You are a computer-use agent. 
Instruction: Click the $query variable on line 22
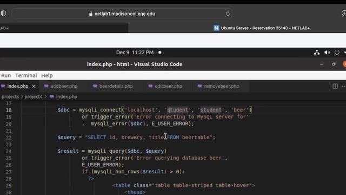pos(66,137)
